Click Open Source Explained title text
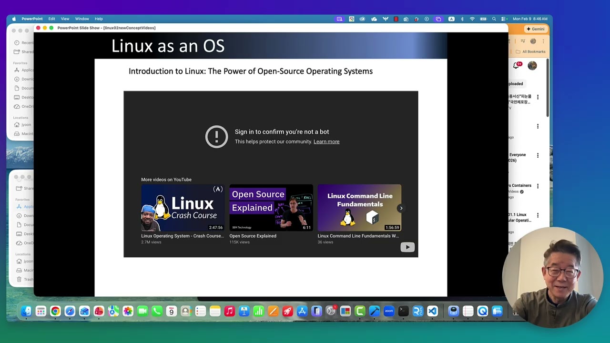610x343 pixels. point(253,236)
